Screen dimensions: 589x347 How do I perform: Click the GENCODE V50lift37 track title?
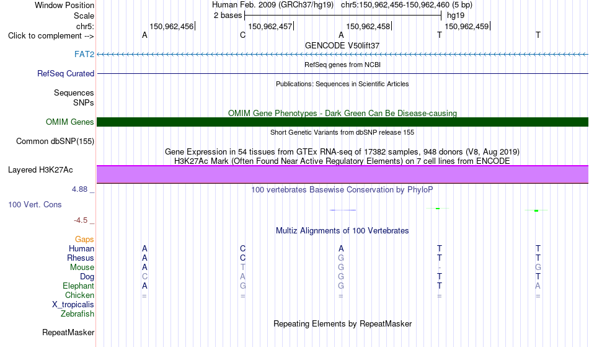click(x=342, y=45)
